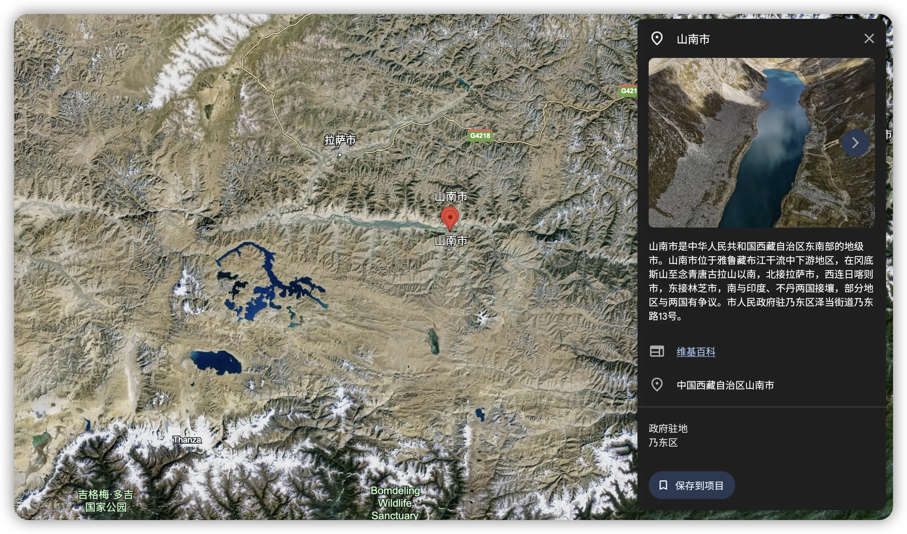Show the next photo with the arrow button
Screen dimensions: 907x534
[x=855, y=143]
